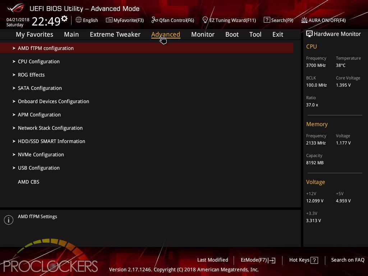Click the BCLK value 100.0 MHz

coord(316,85)
